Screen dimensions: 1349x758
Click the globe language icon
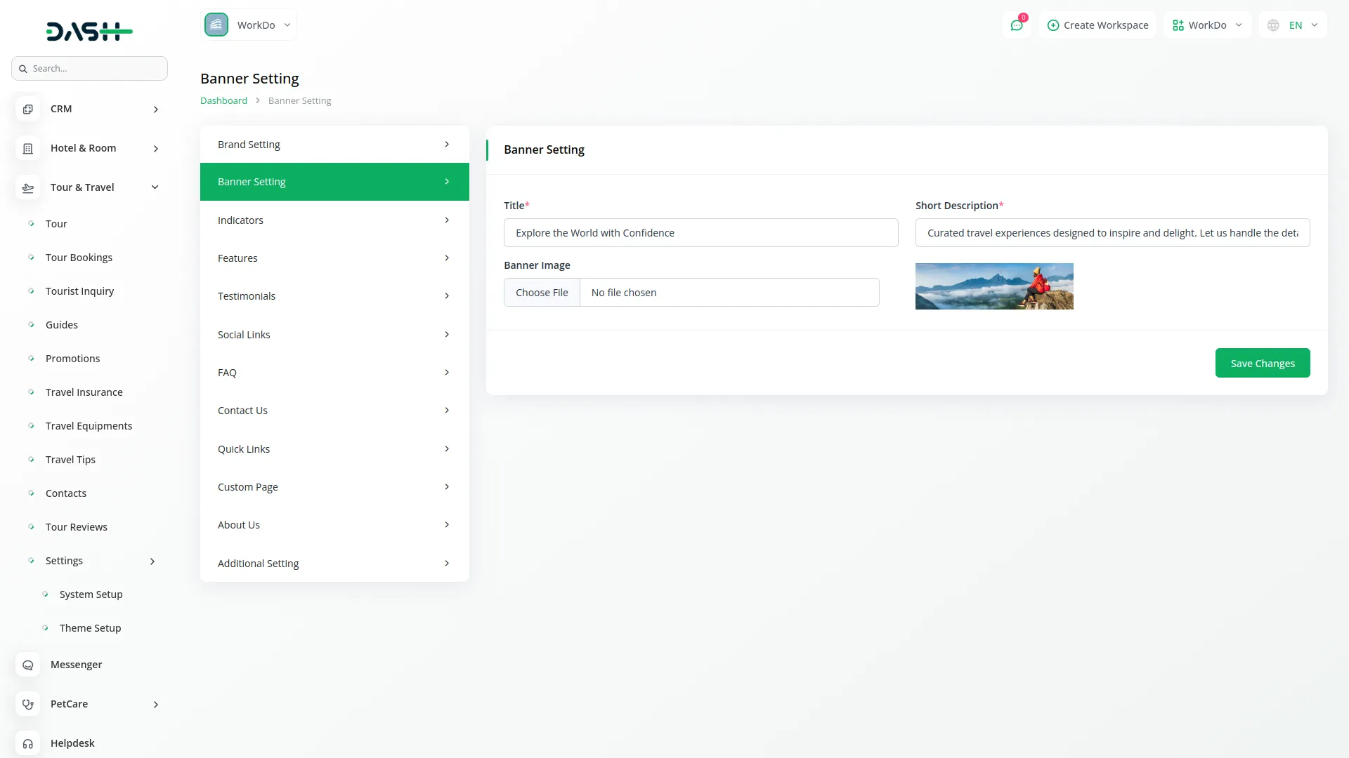pyautogui.click(x=1273, y=25)
